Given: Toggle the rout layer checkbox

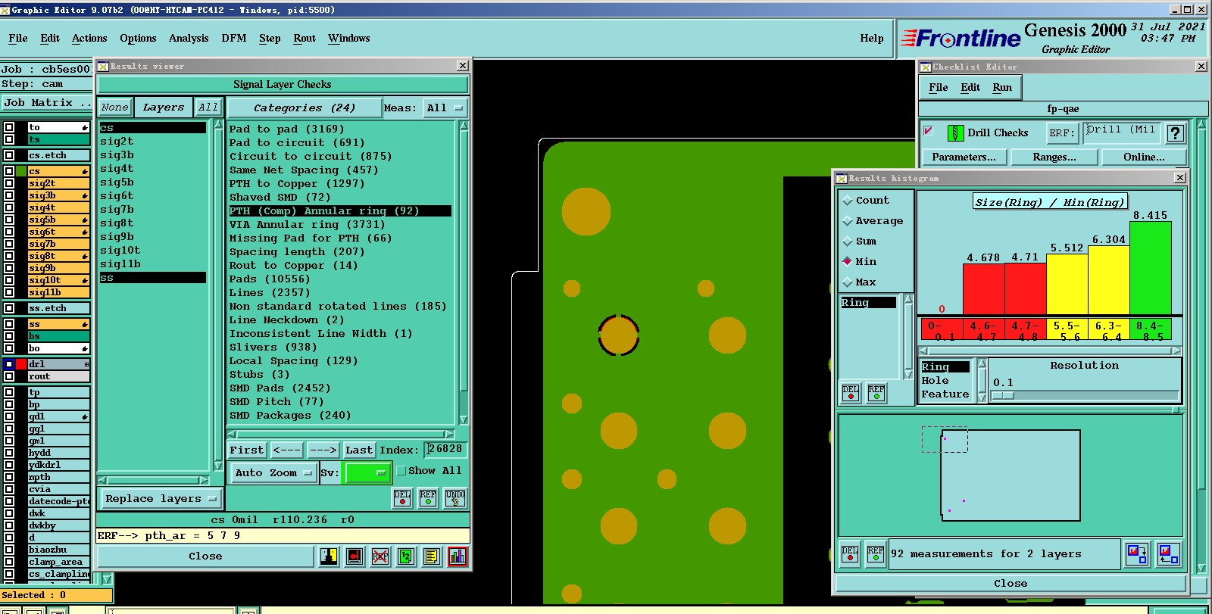Looking at the screenshot, I should 9,376.
